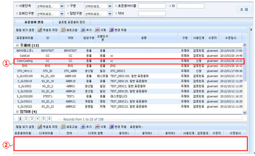The width and height of the screenshot is (255, 156).
Task: Select the S_GLOSS19 row
Action: click(x=128, y=81)
